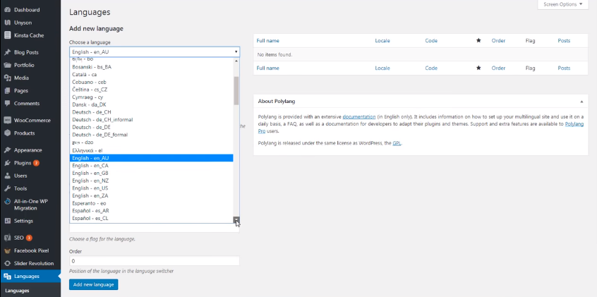Click the Slider Revolution refresh icon
Viewport: 597px width, 297px height.
click(x=7, y=264)
